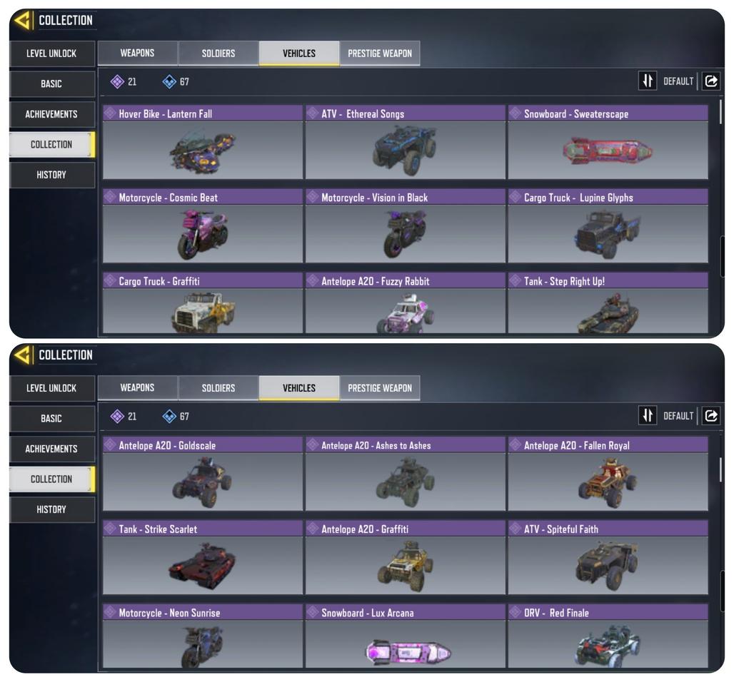The width and height of the screenshot is (734, 682).
Task: Switch to the WEAPONS tab in top panel
Action: (x=137, y=54)
